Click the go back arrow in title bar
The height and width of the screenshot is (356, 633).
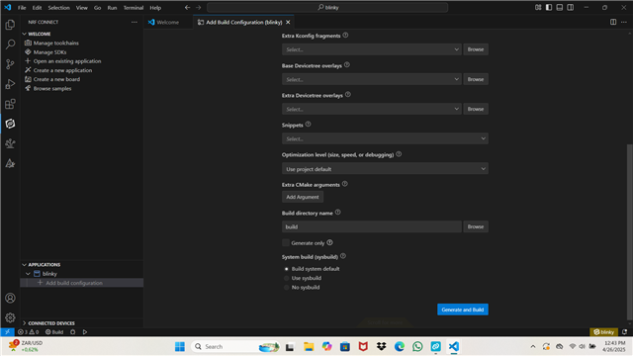tap(187, 7)
